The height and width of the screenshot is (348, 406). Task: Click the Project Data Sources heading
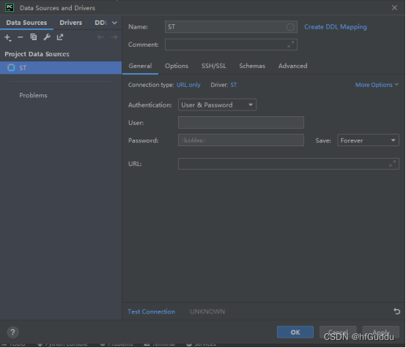click(37, 54)
